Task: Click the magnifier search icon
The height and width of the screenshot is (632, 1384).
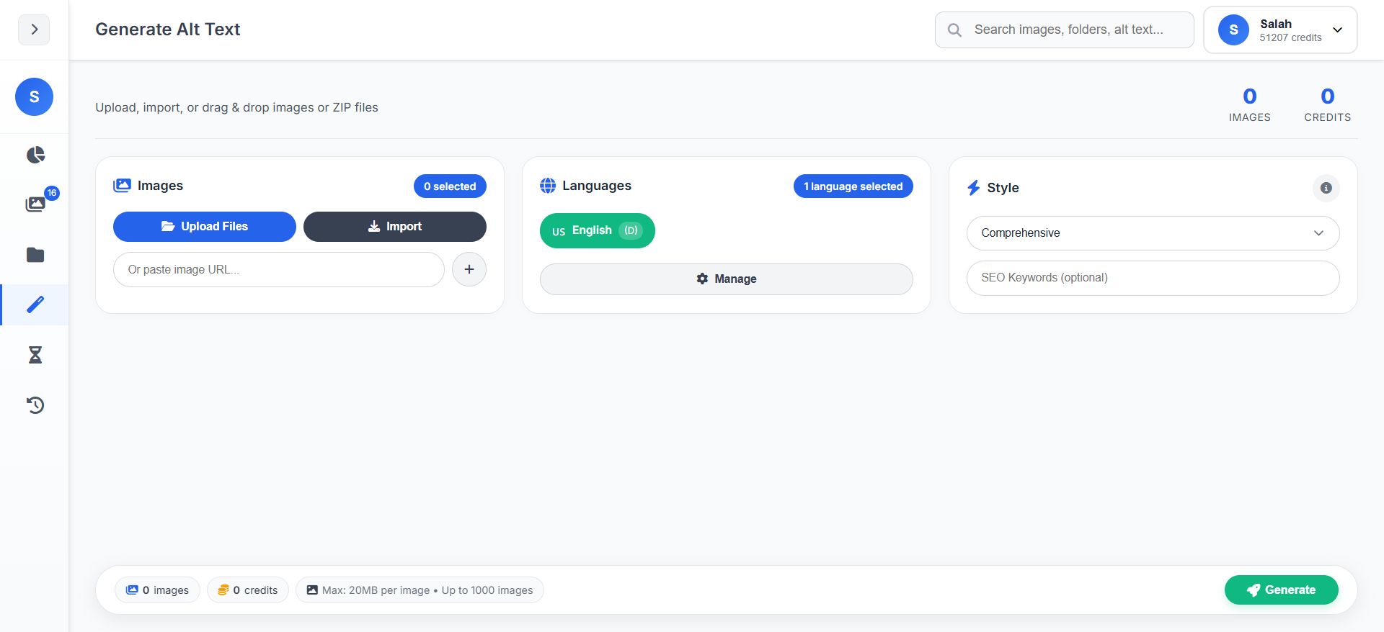Action: 954,30
